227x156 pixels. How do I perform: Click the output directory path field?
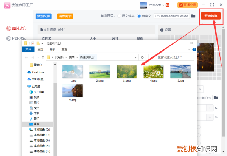171,16
